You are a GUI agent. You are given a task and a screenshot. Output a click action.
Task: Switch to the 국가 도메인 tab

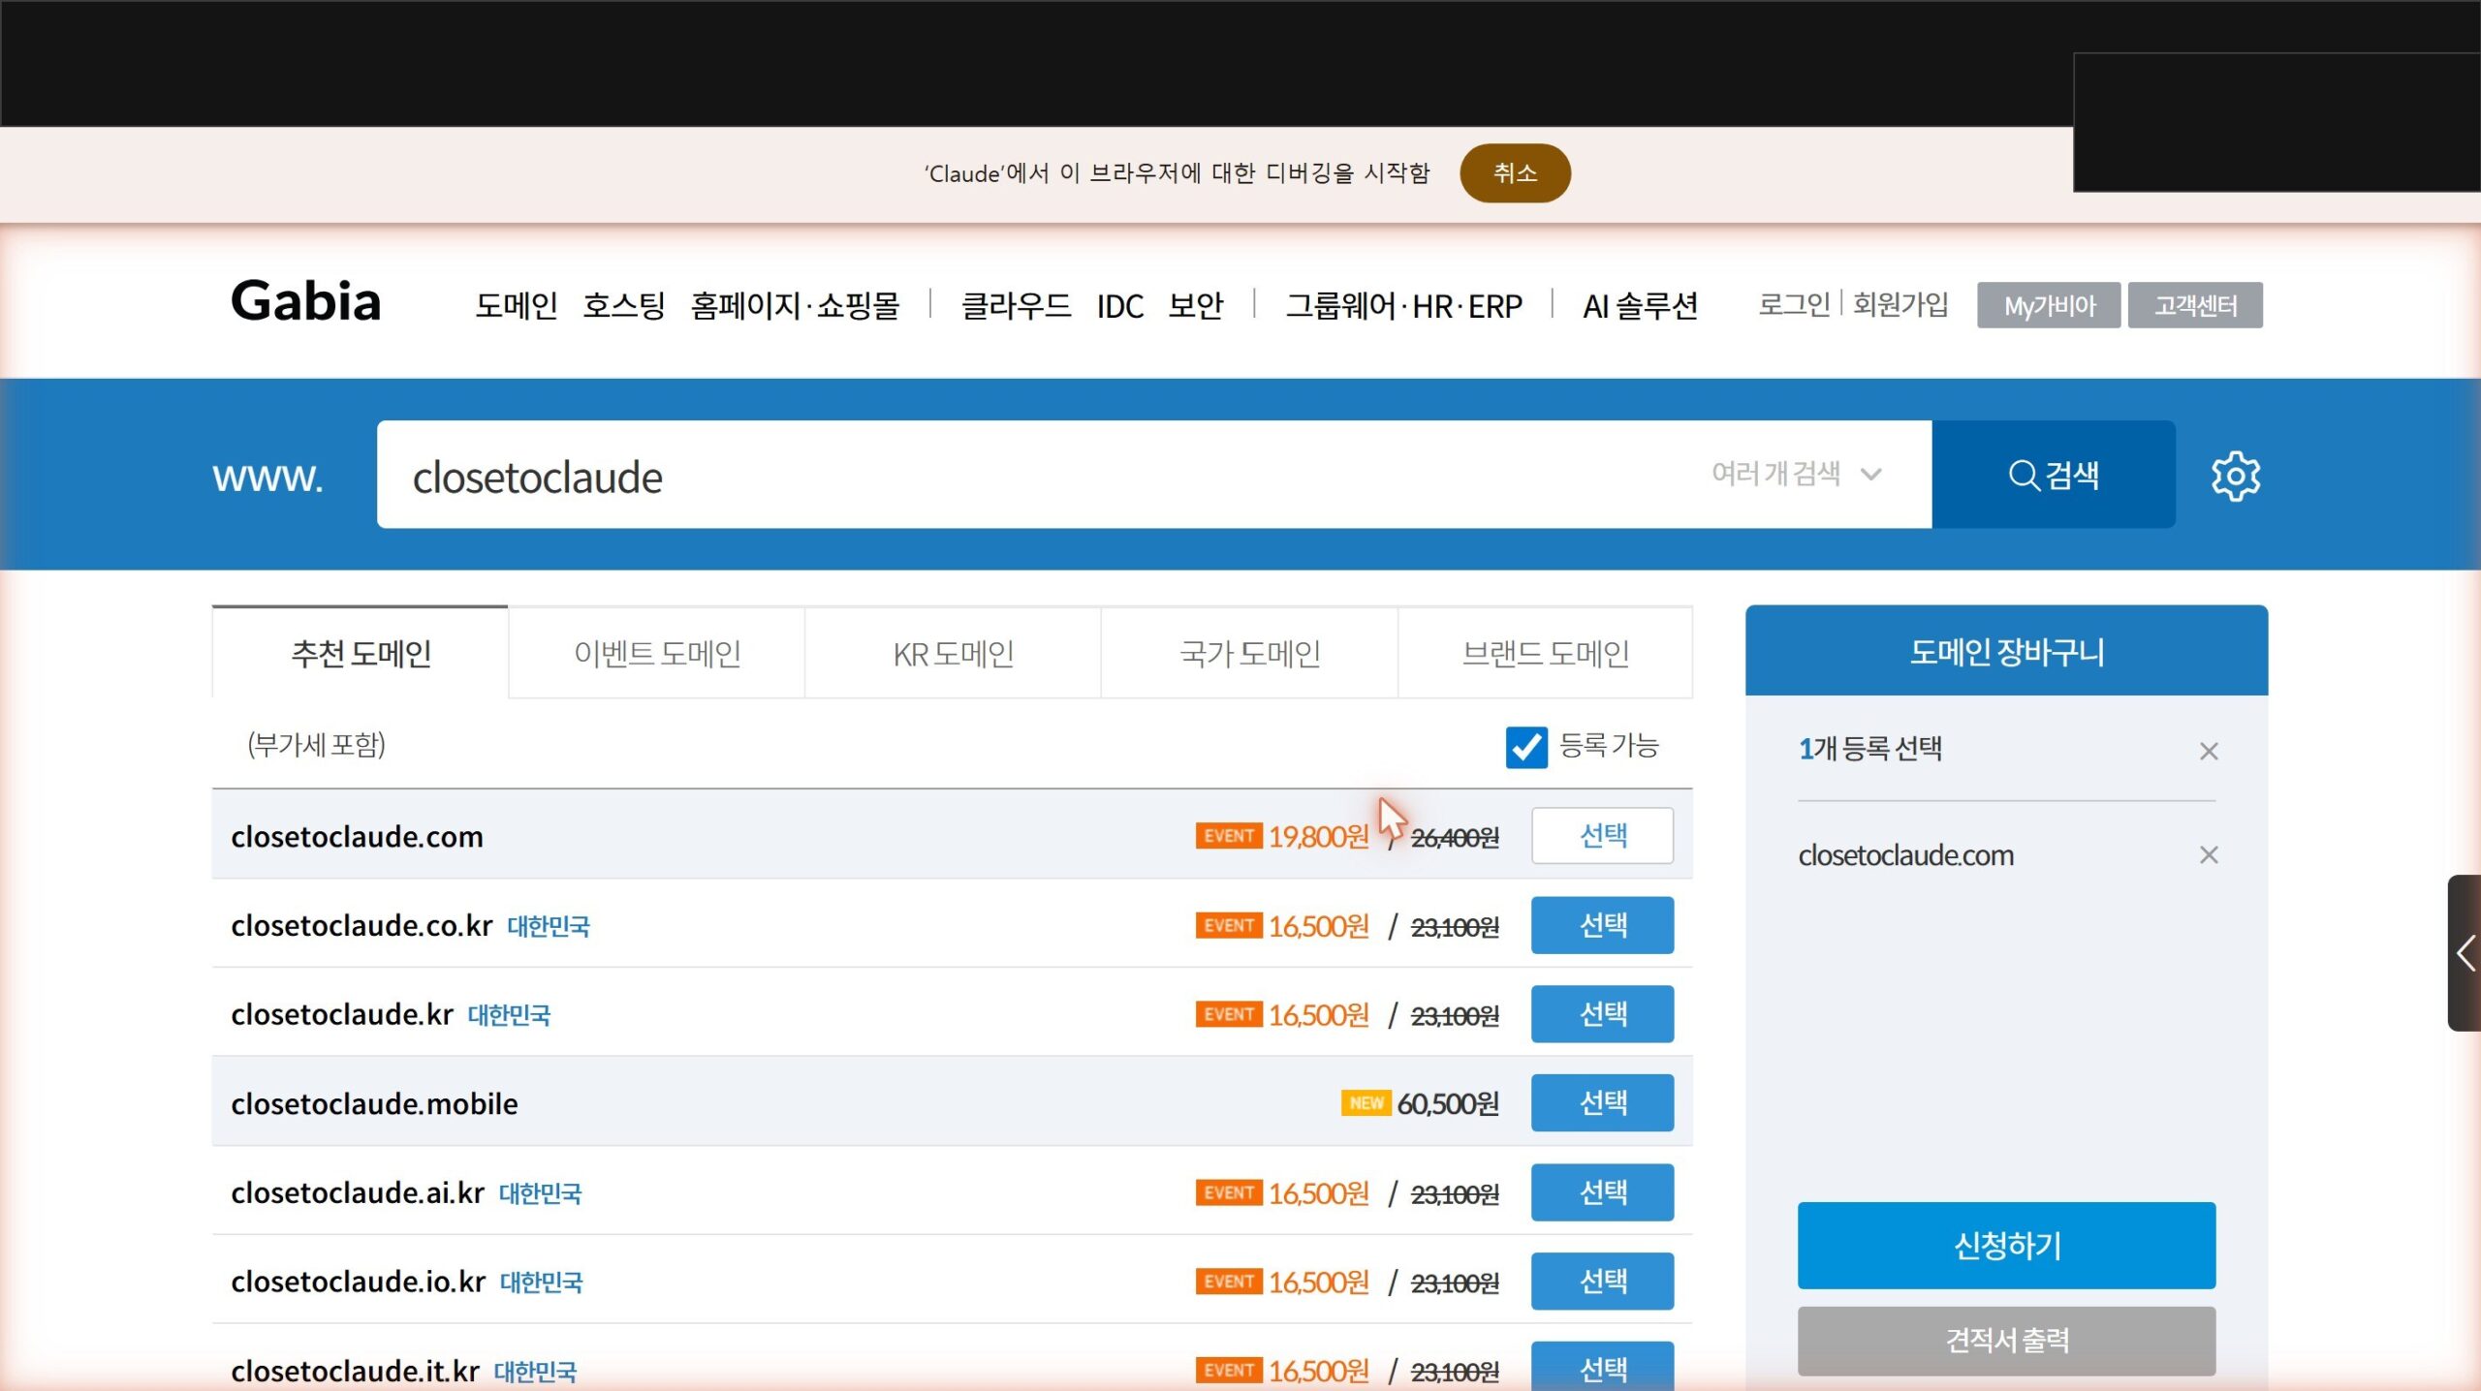tap(1249, 653)
